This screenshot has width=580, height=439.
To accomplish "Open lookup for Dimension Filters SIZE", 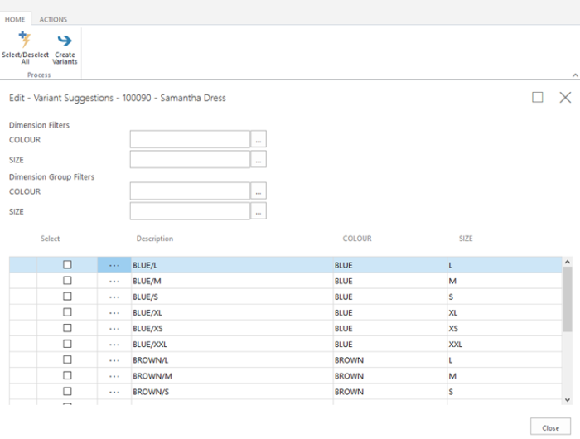I will tap(259, 159).
